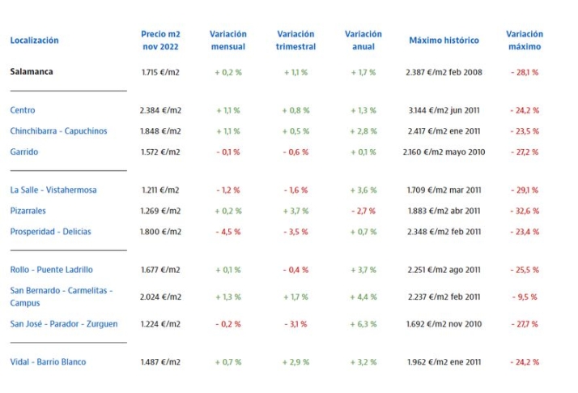578x393 pixels.
Task: Click San Bernardo - Carmelitas - Campus link
Action: pos(61,290)
